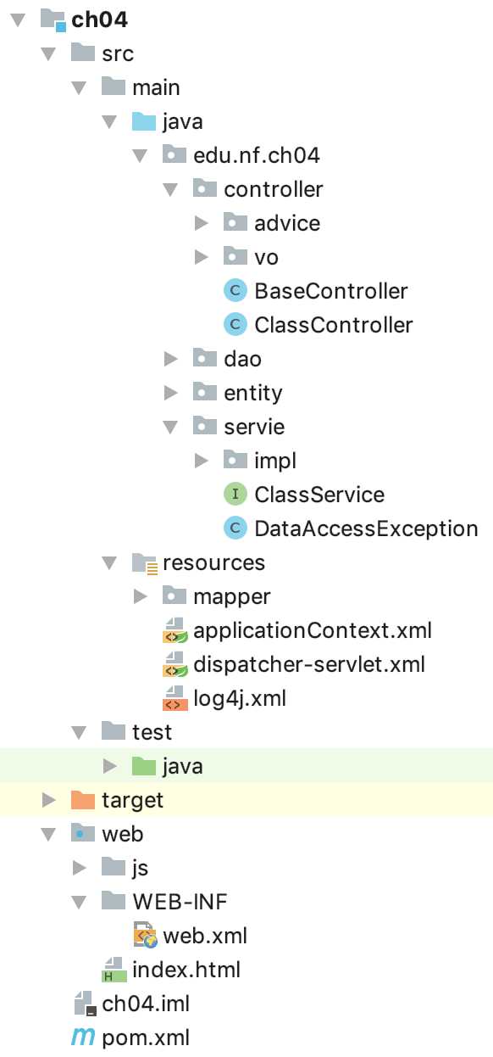Select dispatcher-servlet.xml file
The image size is (493, 1057).
tap(309, 664)
